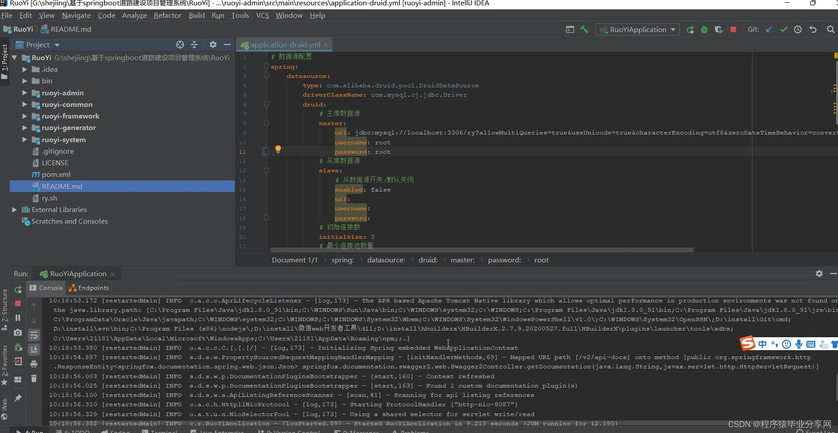Stop the app via main toolbar red square
This screenshot has width=838, height=433.
click(733, 29)
